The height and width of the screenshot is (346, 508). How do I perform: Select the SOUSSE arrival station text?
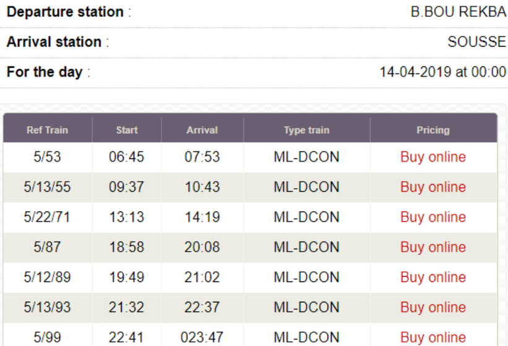point(476,41)
